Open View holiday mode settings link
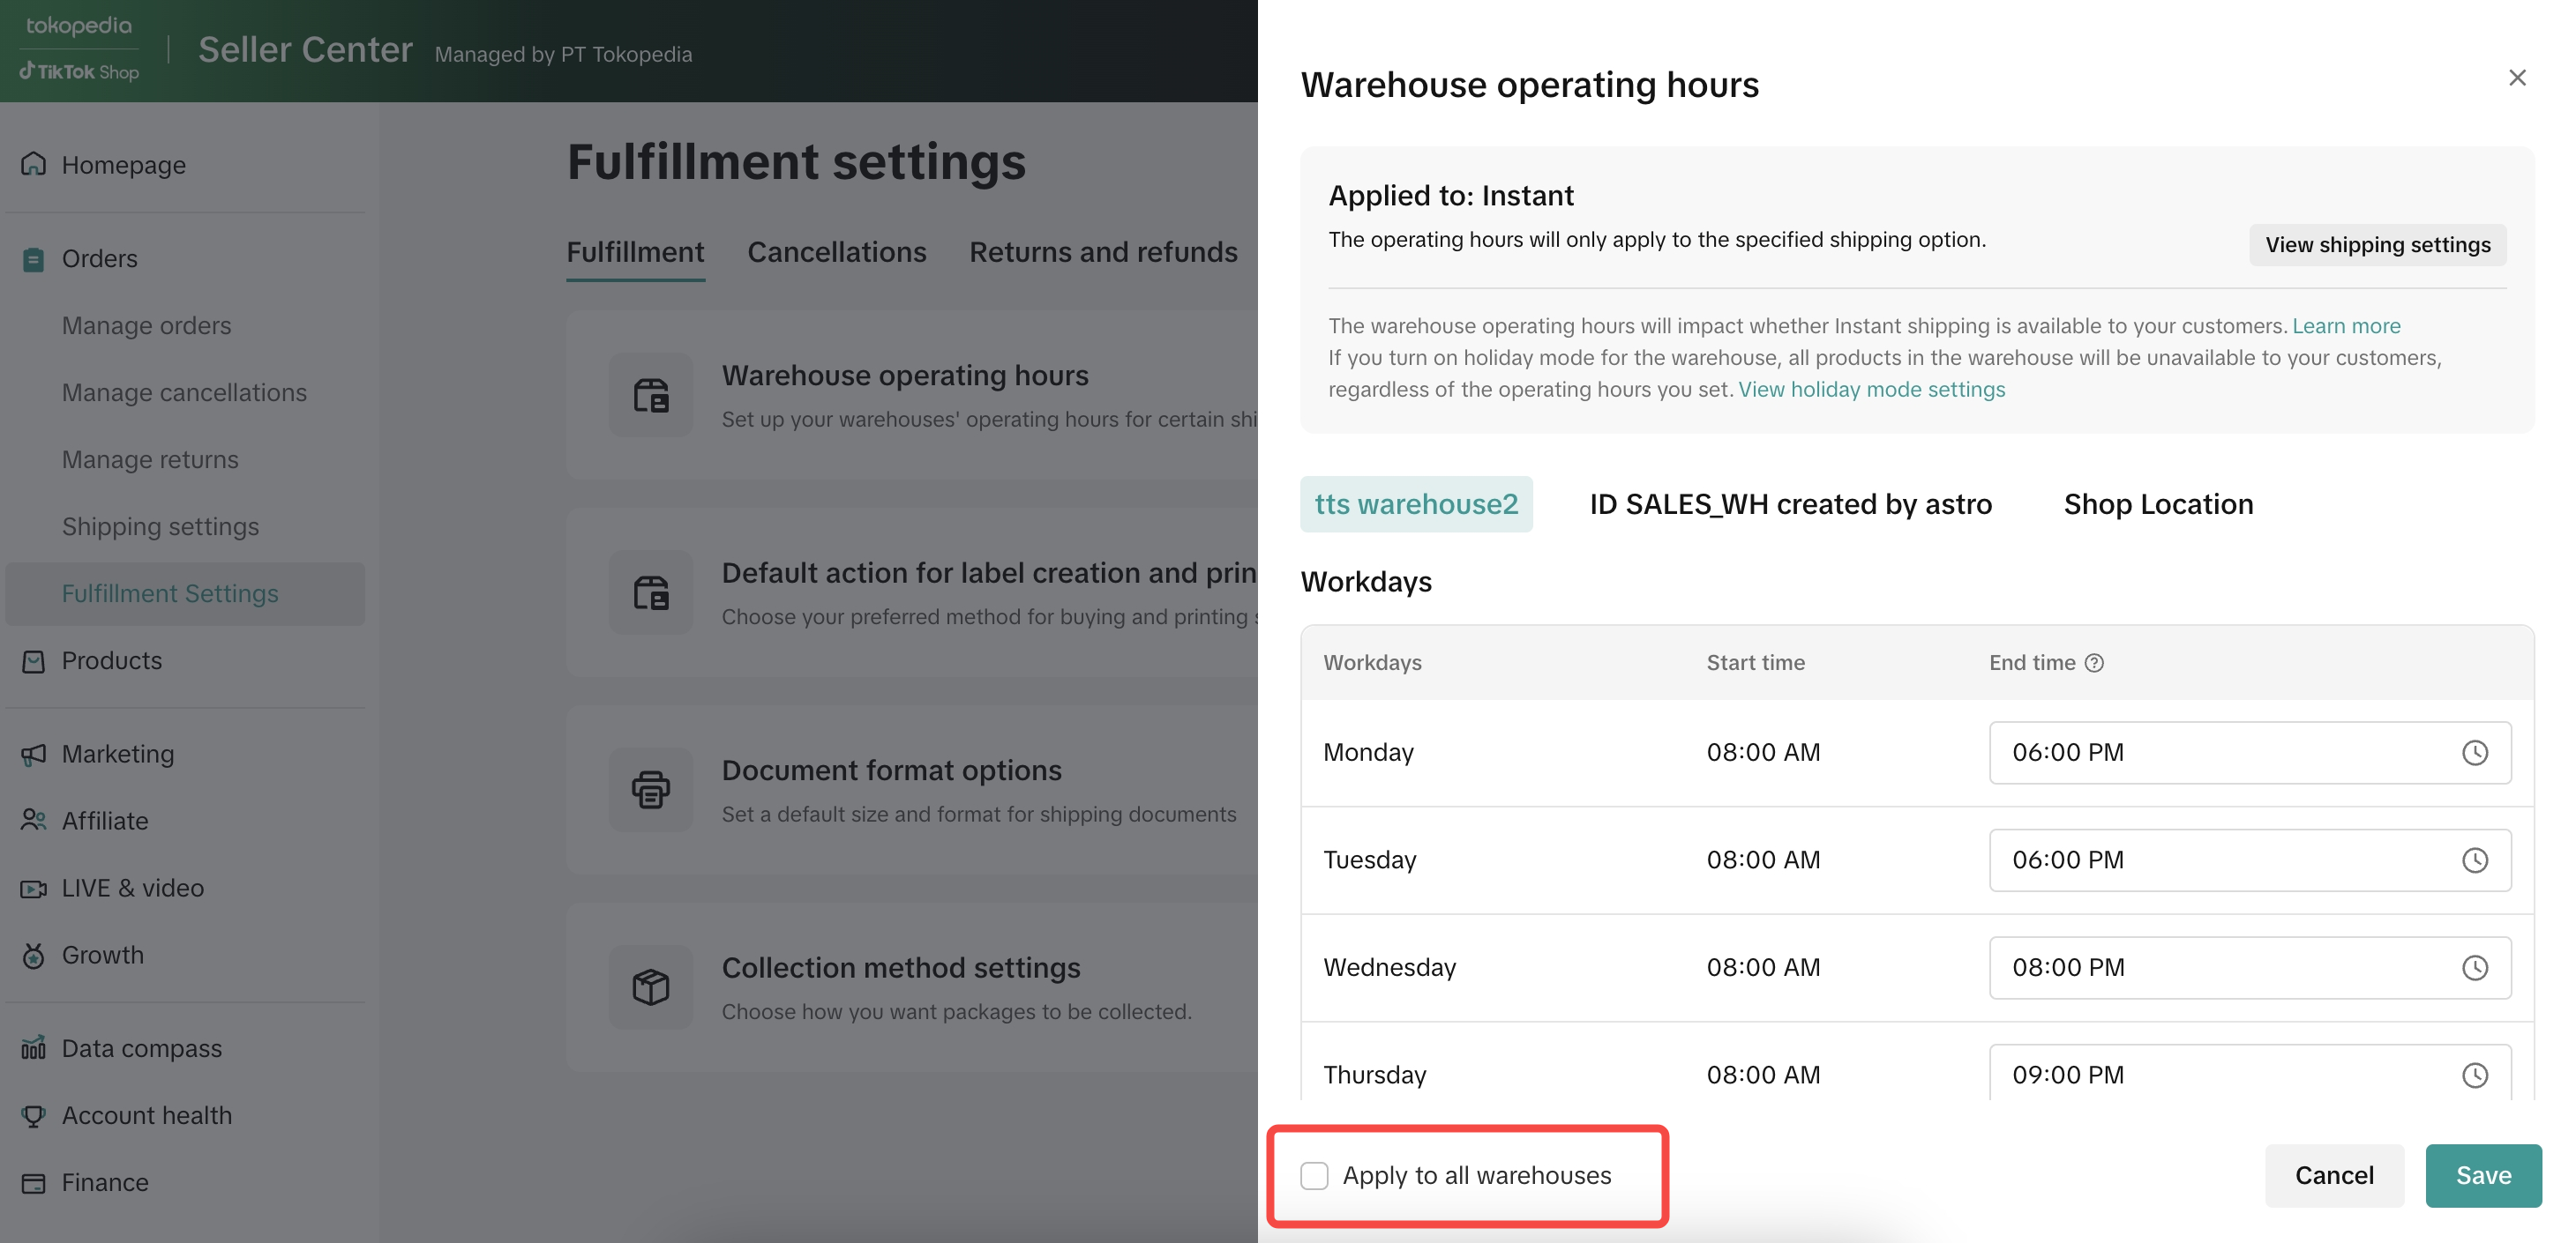This screenshot has height=1243, width=2576. pyautogui.click(x=1871, y=390)
